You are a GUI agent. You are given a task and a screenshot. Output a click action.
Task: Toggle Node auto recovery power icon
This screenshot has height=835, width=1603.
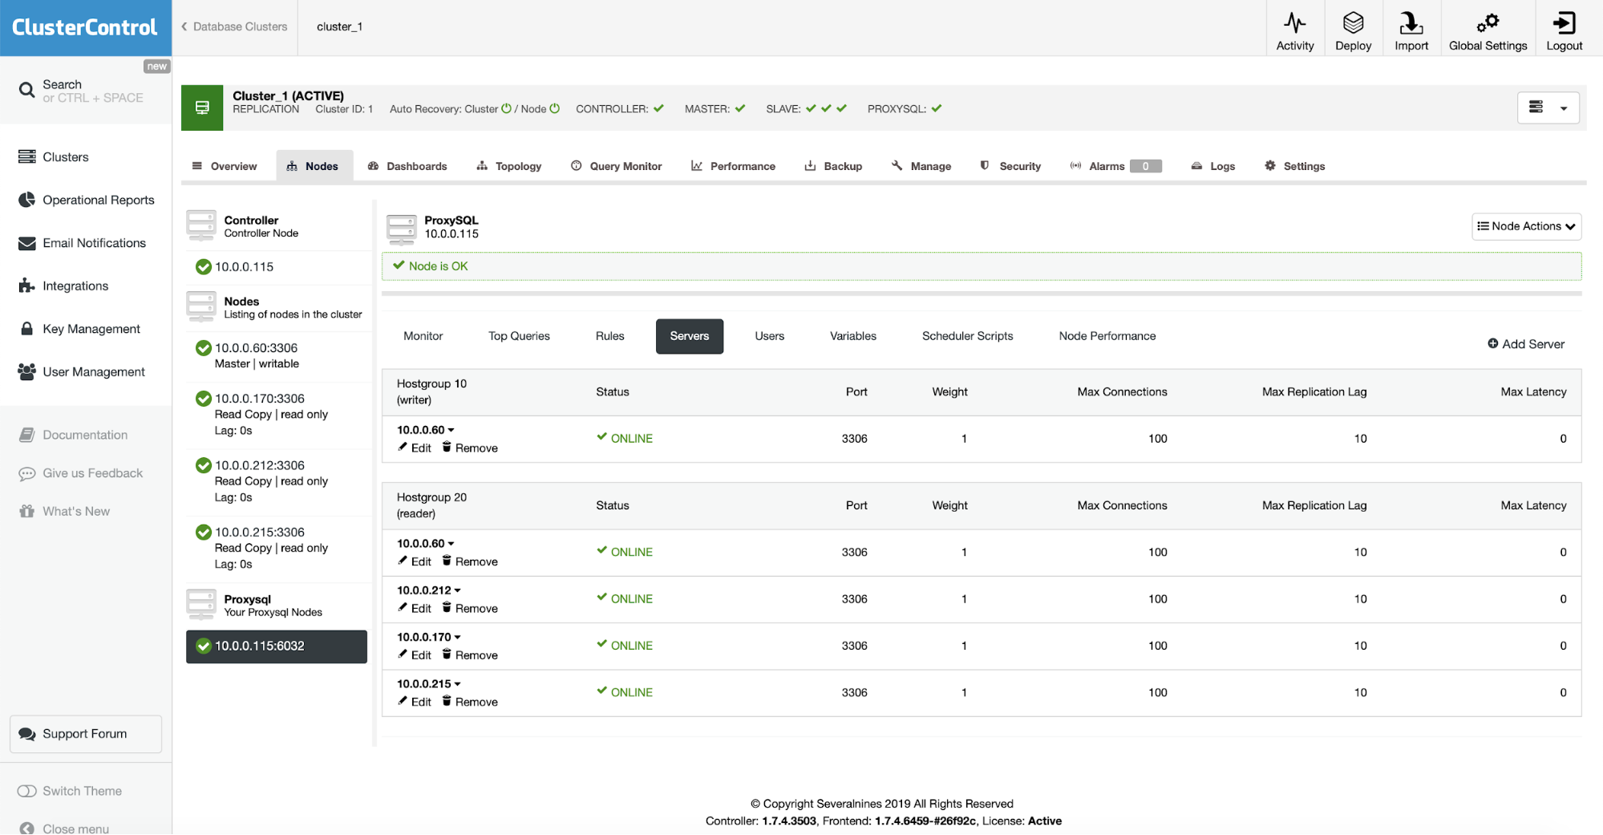pos(554,108)
